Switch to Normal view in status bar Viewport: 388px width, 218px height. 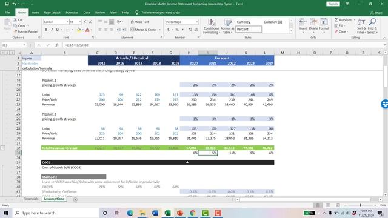point(318,205)
